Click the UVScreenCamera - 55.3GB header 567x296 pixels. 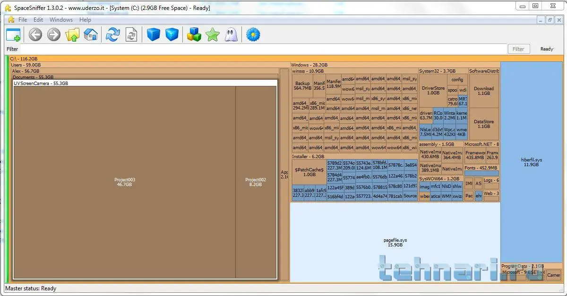tap(145, 83)
